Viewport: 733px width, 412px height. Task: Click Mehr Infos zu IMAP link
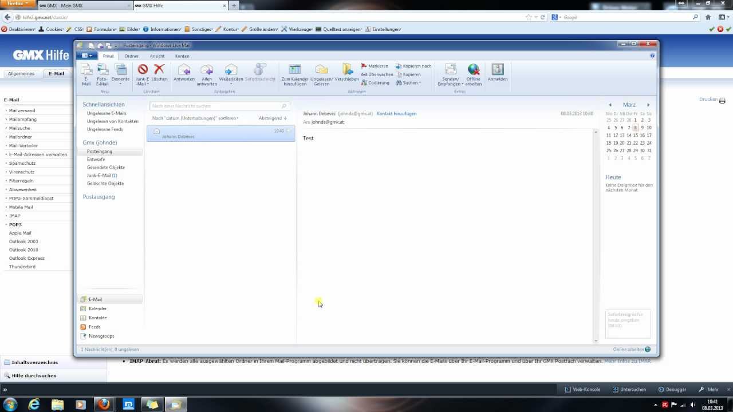(627, 361)
